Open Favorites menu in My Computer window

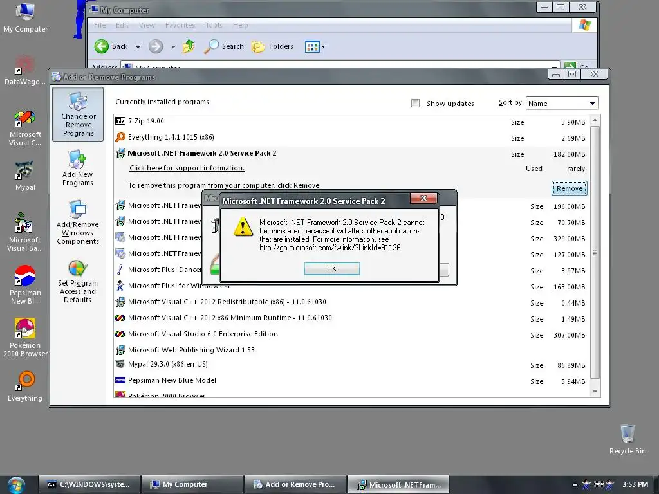(180, 25)
